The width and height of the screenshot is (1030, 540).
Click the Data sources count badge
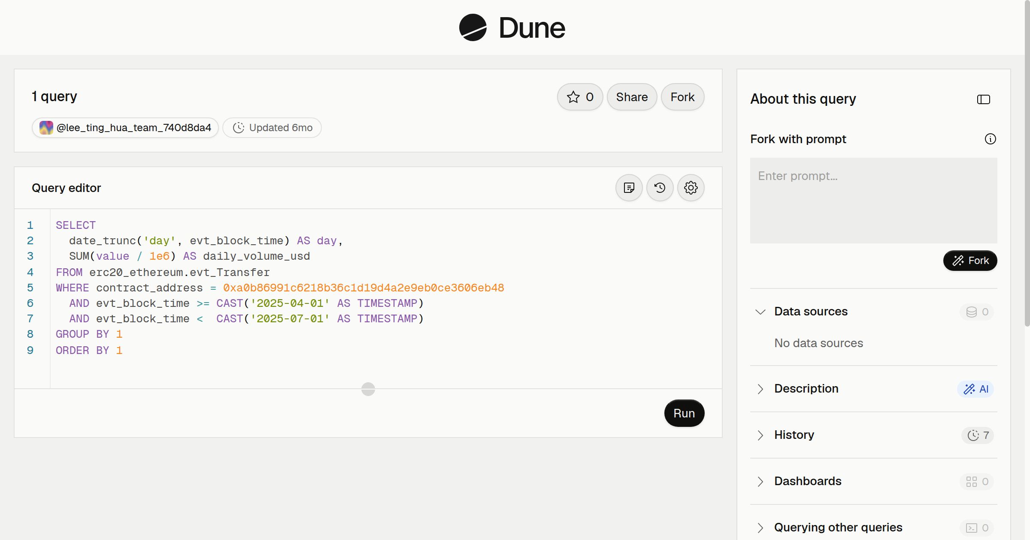coord(977,312)
